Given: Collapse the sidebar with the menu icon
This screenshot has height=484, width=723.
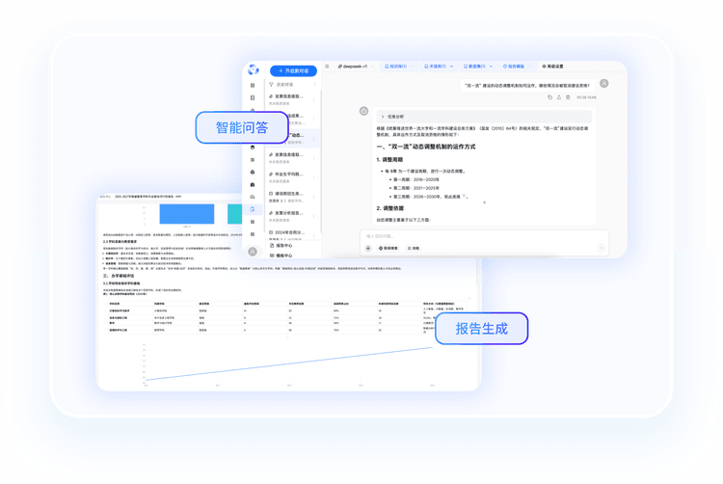Looking at the screenshot, I should 327,66.
